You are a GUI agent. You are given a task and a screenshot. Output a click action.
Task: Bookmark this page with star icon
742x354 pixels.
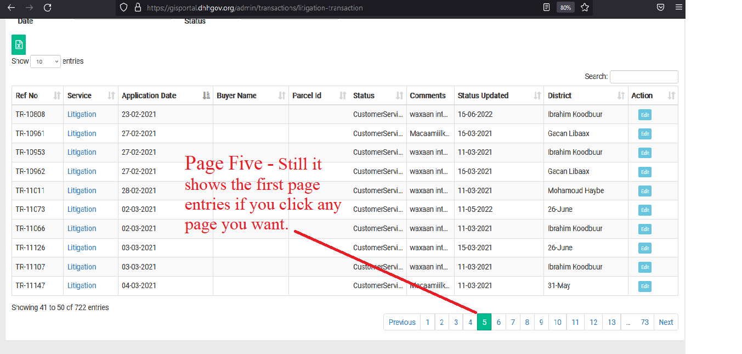[x=585, y=8]
